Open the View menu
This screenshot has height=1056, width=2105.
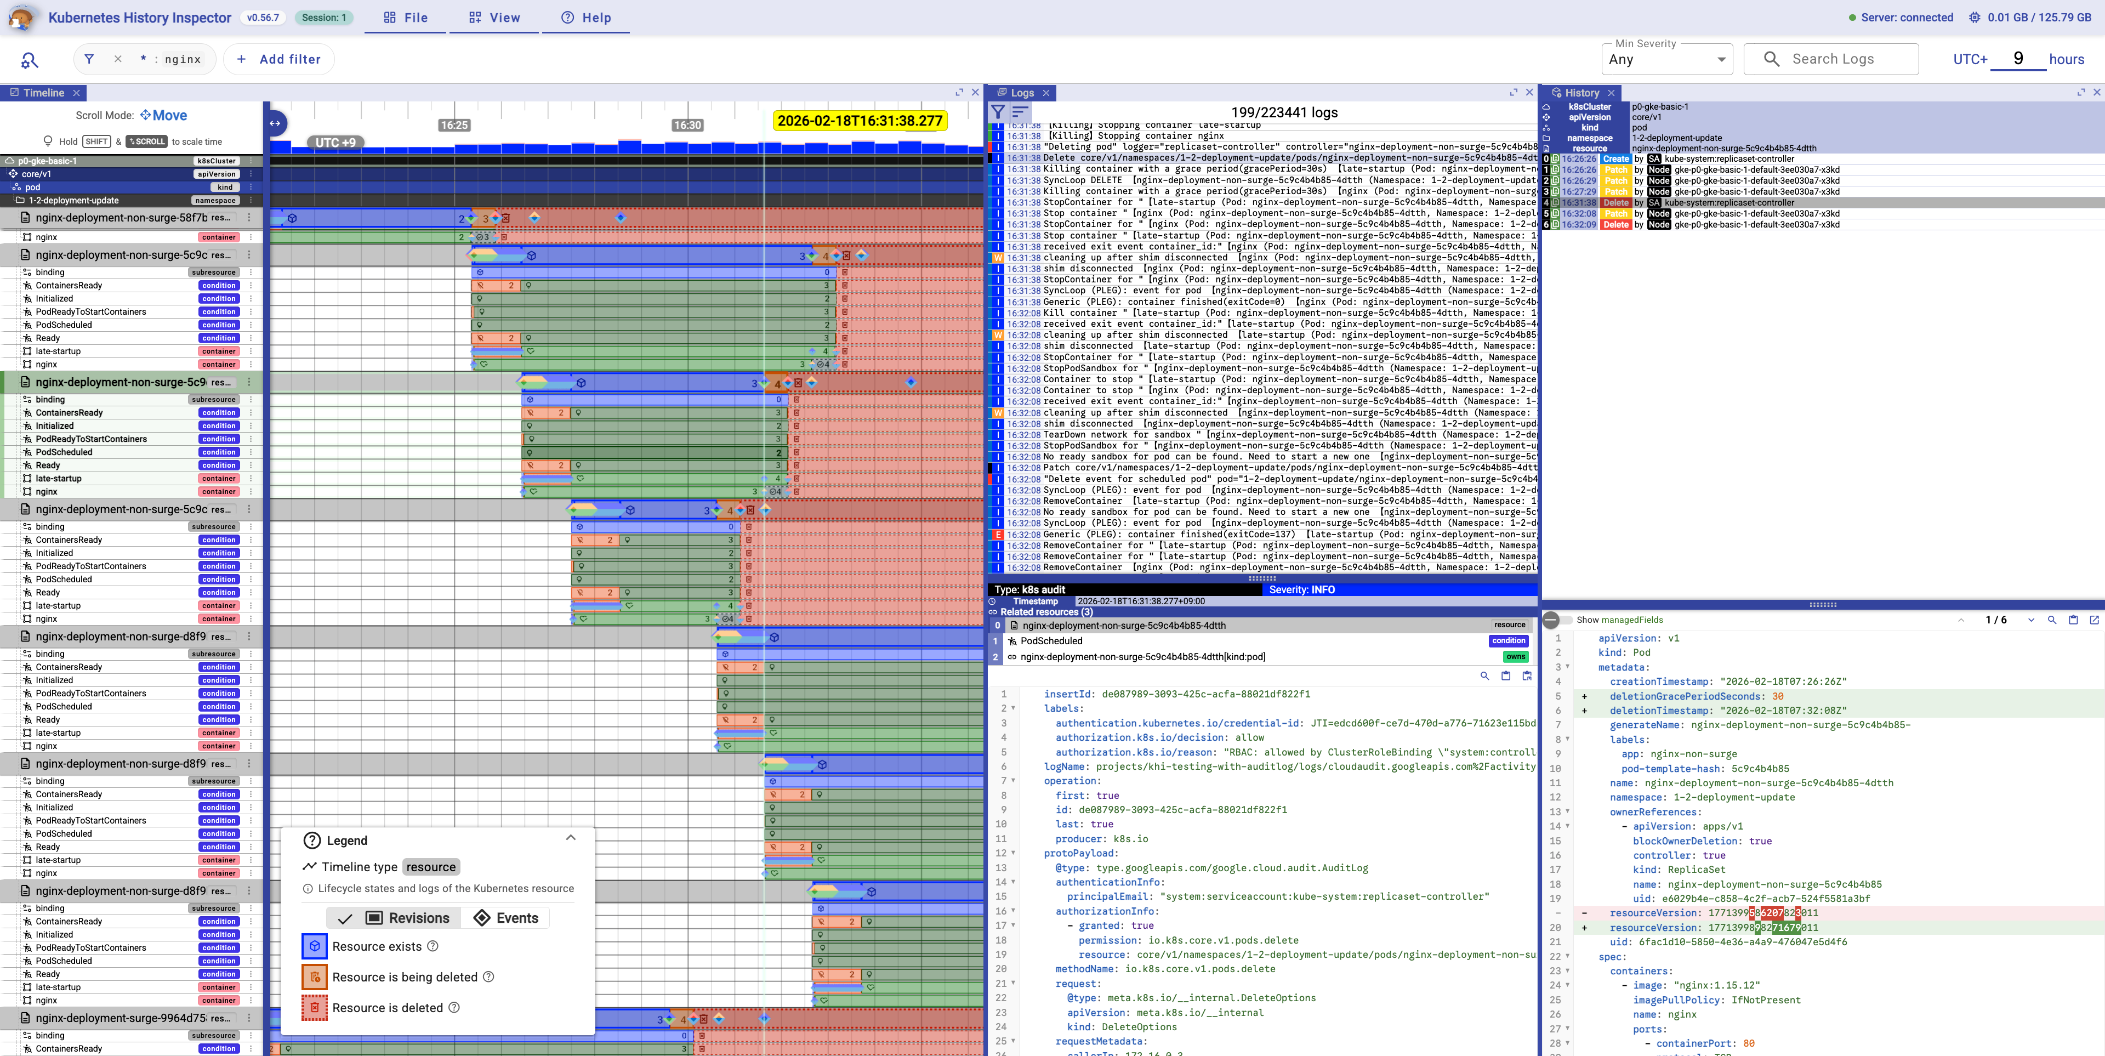coord(493,17)
